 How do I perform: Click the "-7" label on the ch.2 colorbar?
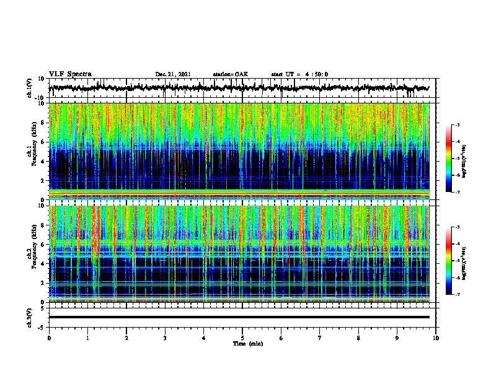click(x=457, y=294)
